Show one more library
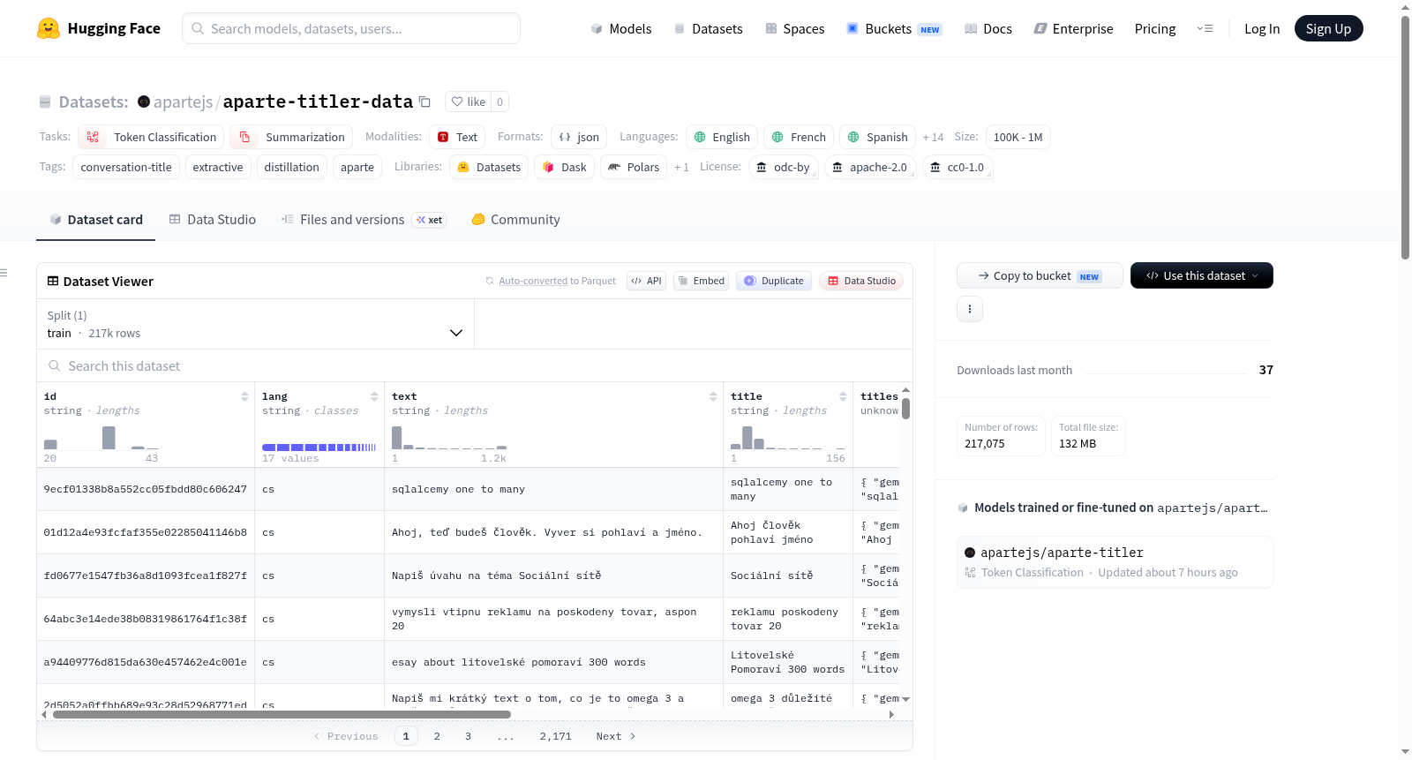This screenshot has height=760, width=1412. (681, 167)
